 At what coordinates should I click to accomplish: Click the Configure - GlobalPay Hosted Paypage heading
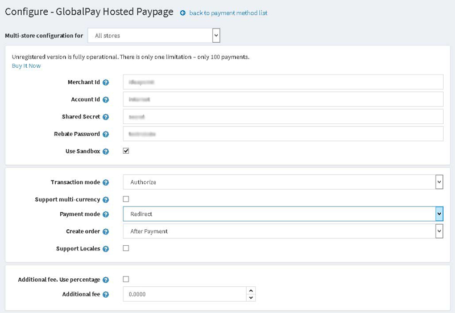[89, 12]
